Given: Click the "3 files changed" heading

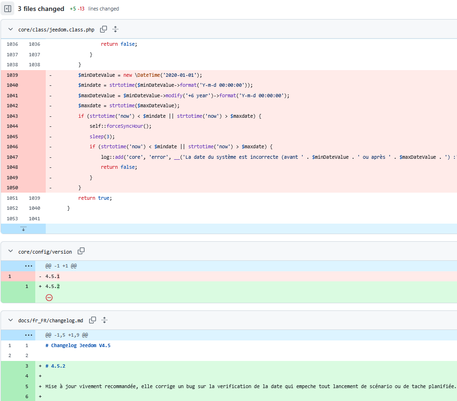Looking at the screenshot, I should (41, 9).
